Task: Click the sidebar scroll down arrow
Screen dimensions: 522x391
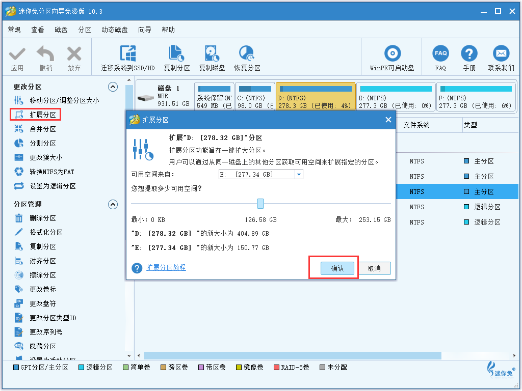Action: pyautogui.click(x=129, y=356)
